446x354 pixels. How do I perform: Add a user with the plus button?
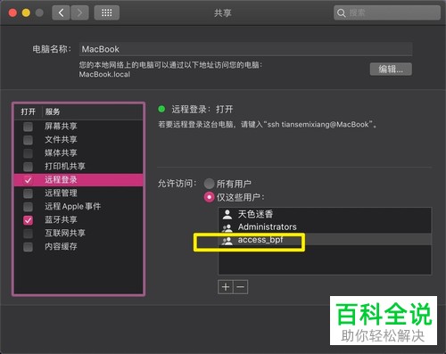[x=226, y=287]
